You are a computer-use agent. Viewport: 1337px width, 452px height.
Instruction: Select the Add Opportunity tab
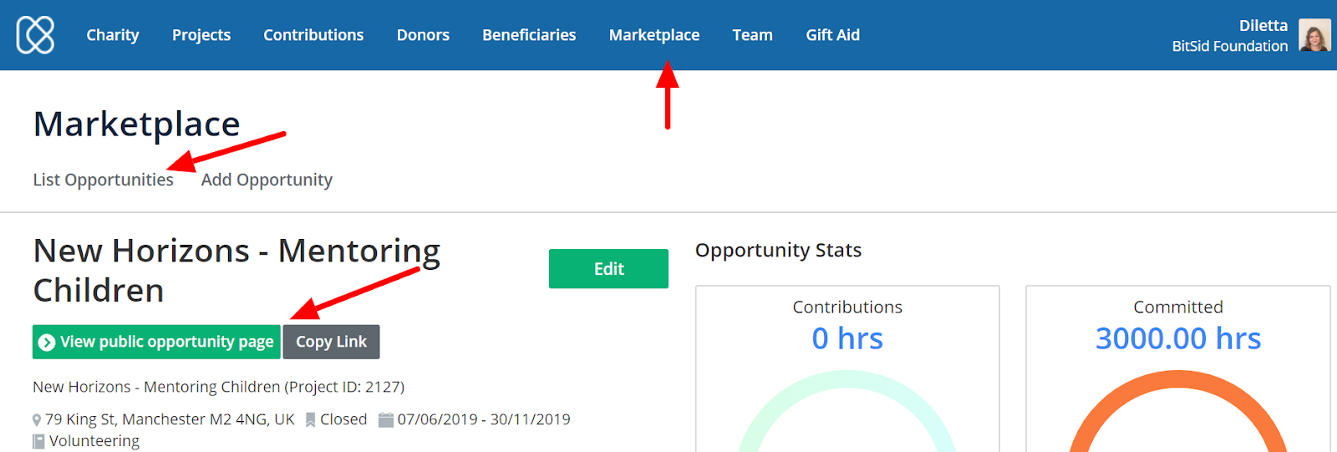[x=267, y=180]
